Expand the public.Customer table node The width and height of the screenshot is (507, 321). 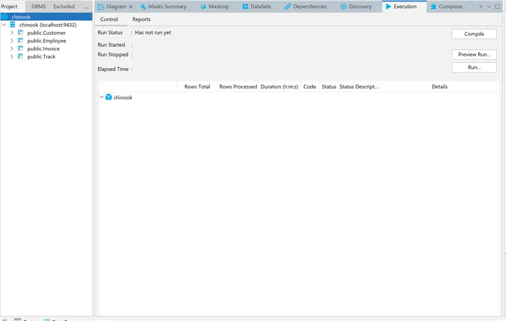click(12, 33)
